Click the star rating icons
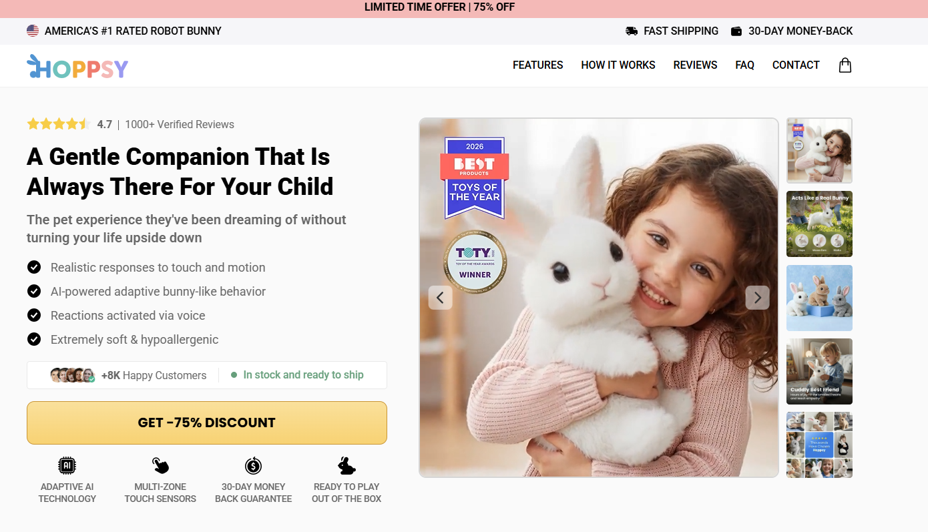Viewport: 928px width, 532px height. click(58, 124)
